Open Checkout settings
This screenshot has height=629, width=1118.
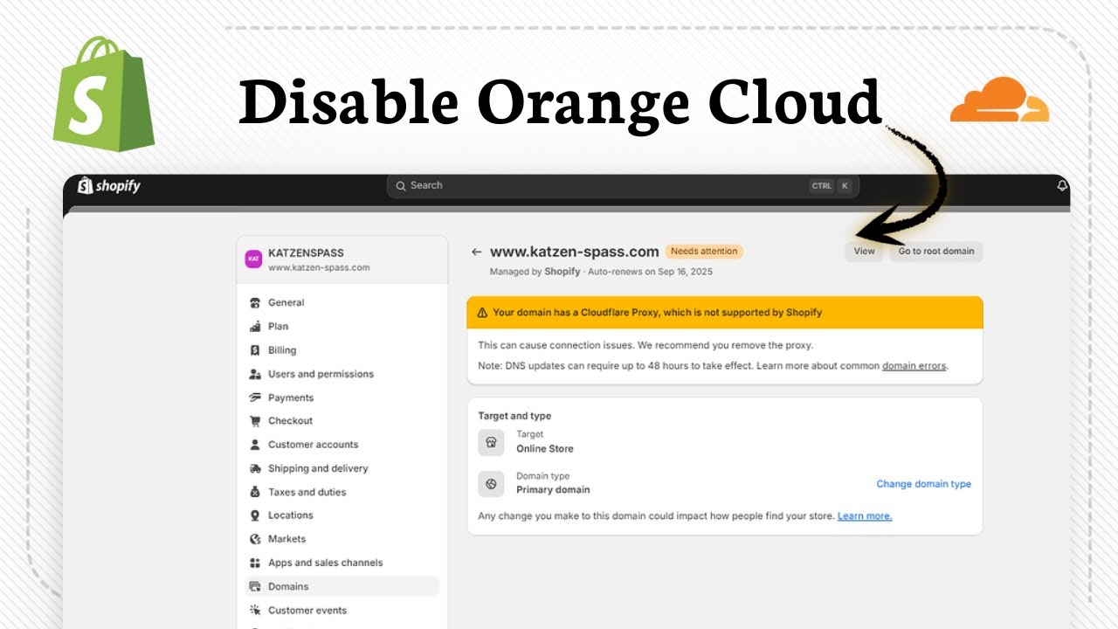click(342, 421)
